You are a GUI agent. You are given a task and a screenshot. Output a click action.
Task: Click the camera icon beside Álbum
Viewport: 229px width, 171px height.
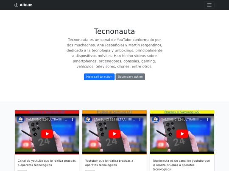[x=17, y=5]
